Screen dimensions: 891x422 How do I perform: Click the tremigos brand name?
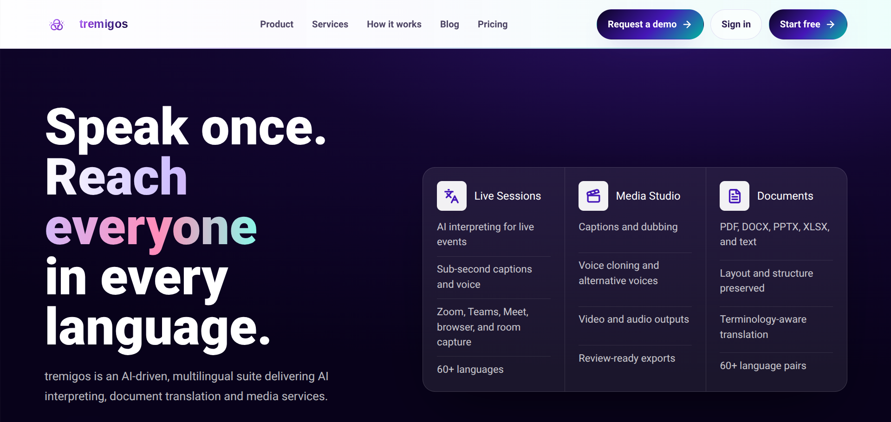pyautogui.click(x=104, y=24)
